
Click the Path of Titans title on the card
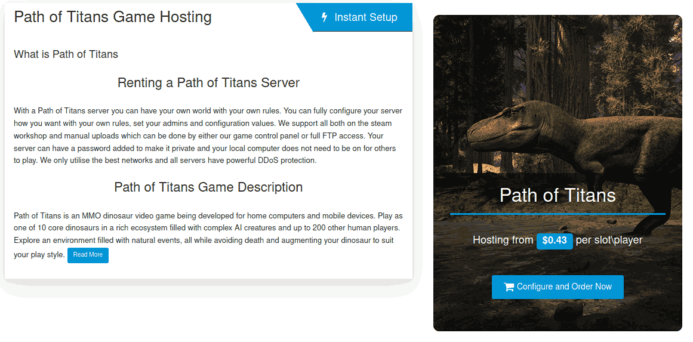click(x=557, y=195)
